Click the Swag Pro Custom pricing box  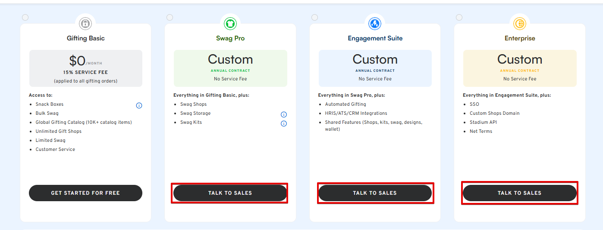(x=230, y=68)
